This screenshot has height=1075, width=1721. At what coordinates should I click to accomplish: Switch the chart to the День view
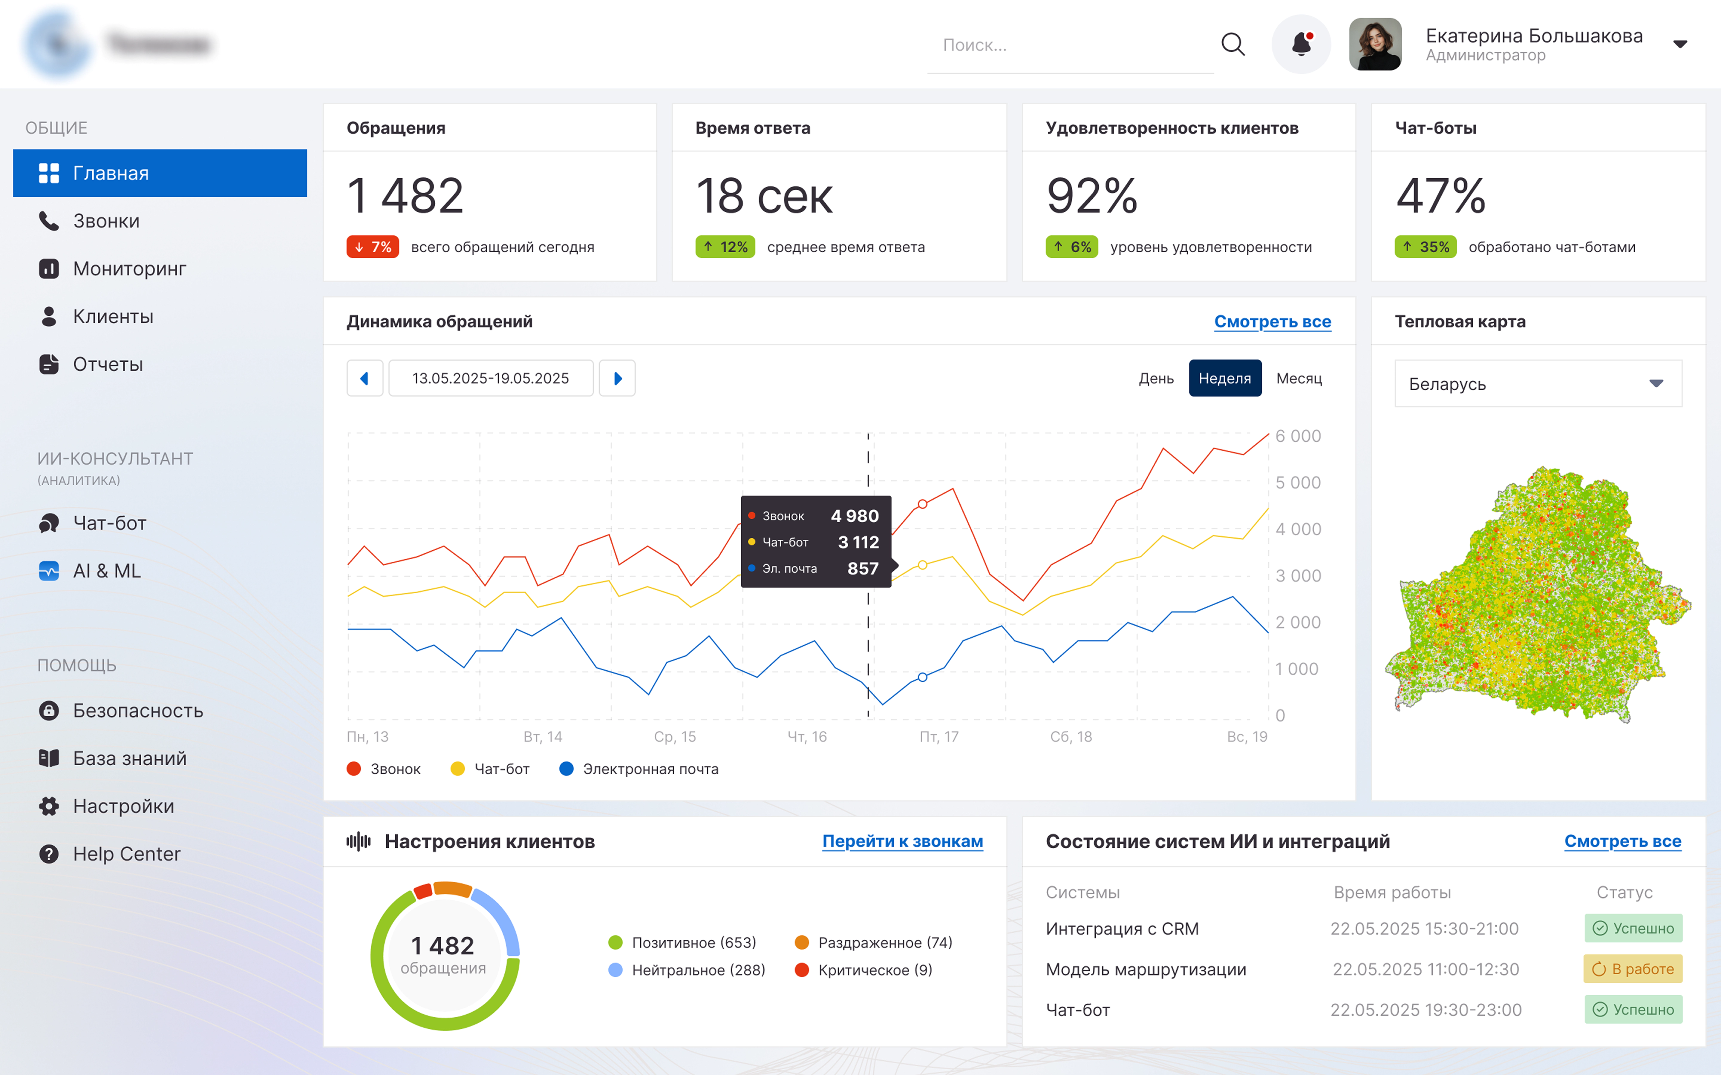pyautogui.click(x=1156, y=378)
